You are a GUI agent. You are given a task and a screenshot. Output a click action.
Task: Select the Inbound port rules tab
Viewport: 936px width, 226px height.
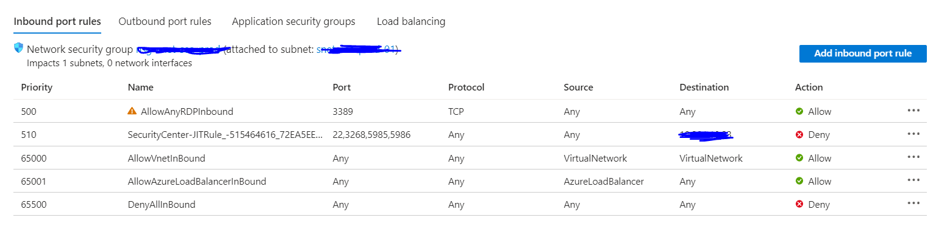coord(57,21)
